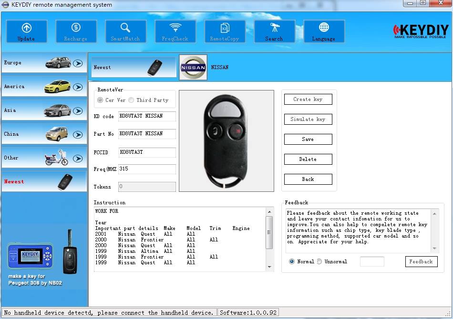Click the Create key button
453x319 pixels.
308,99
